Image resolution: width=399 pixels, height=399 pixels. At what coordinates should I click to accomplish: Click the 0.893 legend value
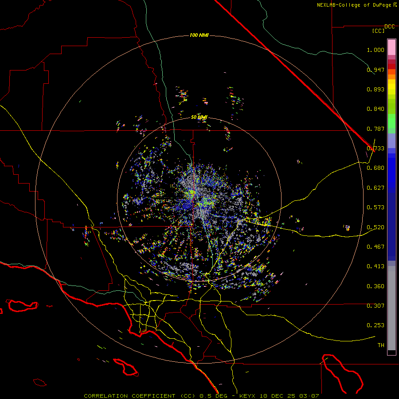point(376,89)
